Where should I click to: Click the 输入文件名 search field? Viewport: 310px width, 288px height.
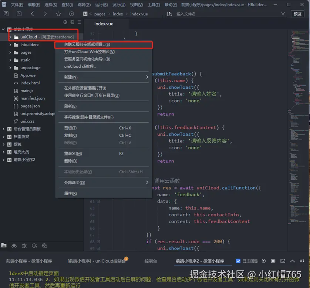pos(225,14)
